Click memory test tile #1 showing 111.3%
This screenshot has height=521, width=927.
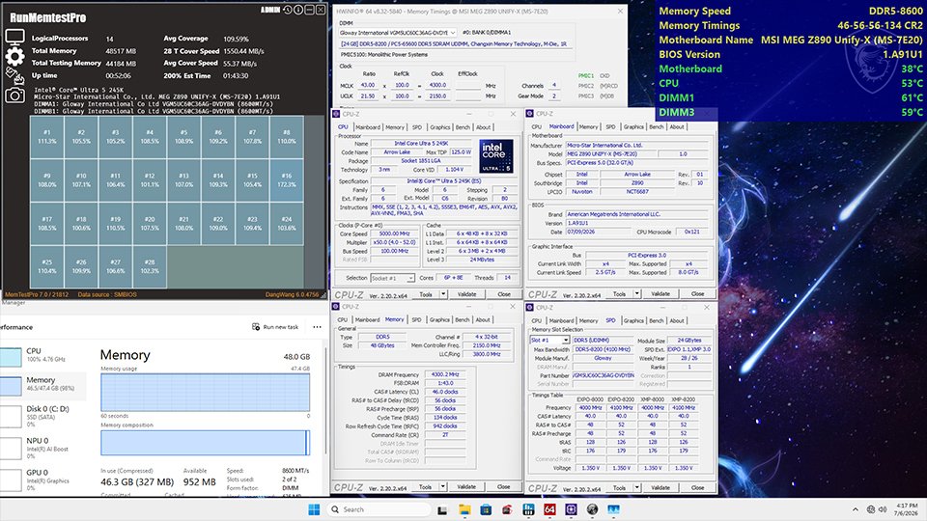pyautogui.click(x=46, y=136)
